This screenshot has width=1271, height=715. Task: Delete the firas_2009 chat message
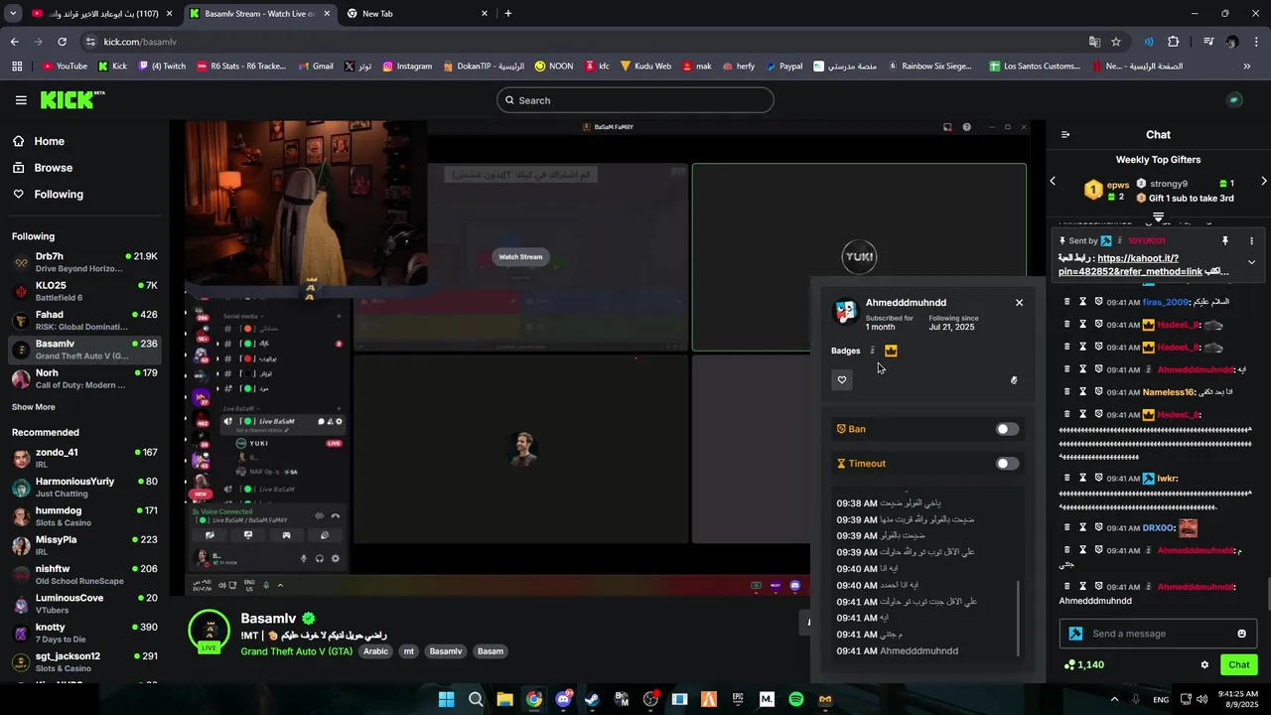tap(1067, 302)
